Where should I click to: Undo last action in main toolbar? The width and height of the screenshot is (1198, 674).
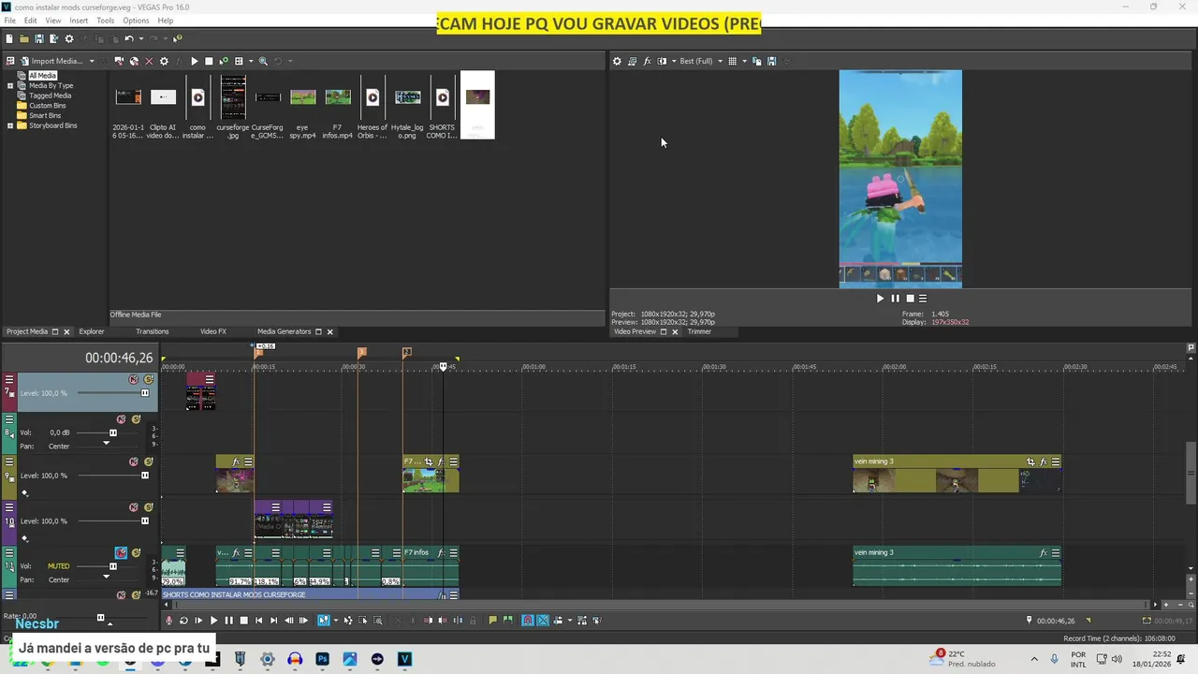[x=129, y=39]
